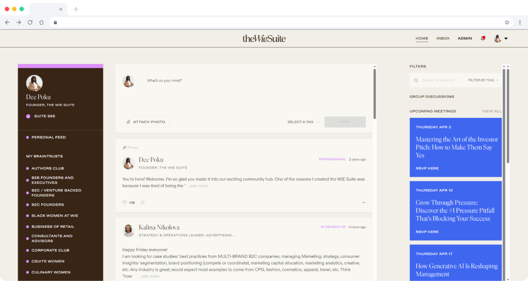Click IN SEARCH OF tag
This screenshot has height=281, width=528.
pos(333,227)
